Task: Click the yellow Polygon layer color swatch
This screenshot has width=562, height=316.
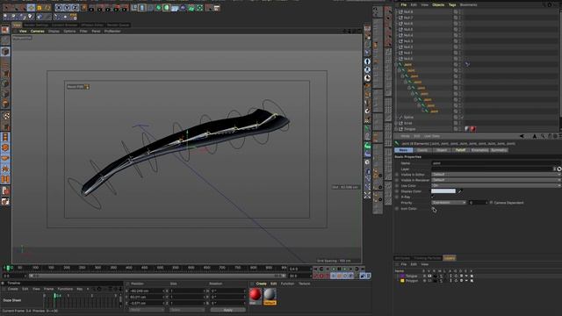Action: (x=402, y=281)
